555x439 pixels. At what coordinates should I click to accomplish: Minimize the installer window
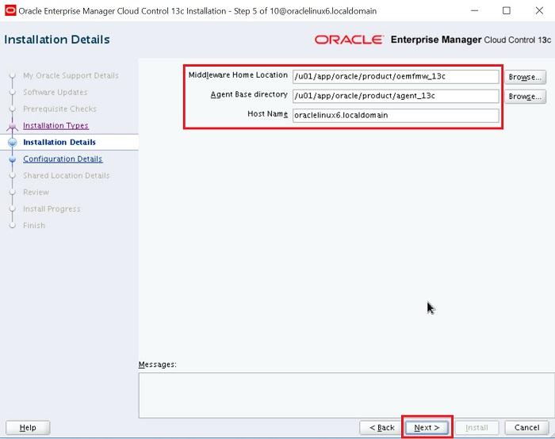coord(474,10)
